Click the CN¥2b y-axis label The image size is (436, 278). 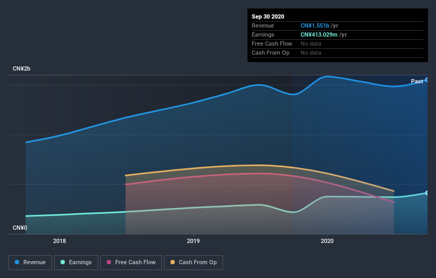click(x=21, y=68)
